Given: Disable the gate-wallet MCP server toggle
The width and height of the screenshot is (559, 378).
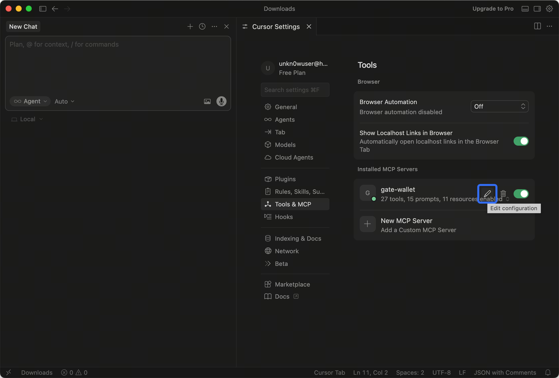Looking at the screenshot, I should click(521, 194).
